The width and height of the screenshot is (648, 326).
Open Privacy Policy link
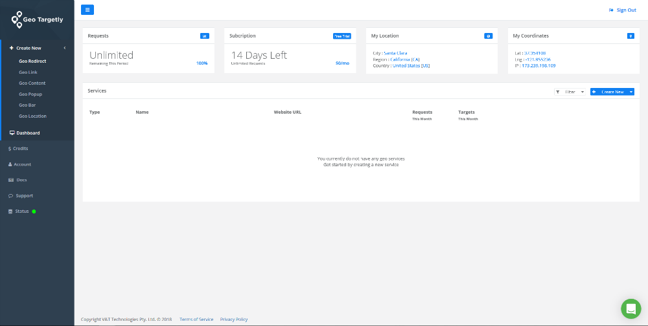(x=234, y=320)
